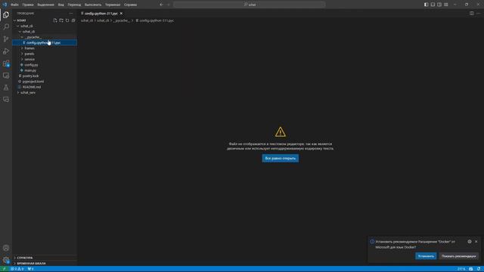Open the Файл menu
The image size is (484, 272).
tap(14, 5)
